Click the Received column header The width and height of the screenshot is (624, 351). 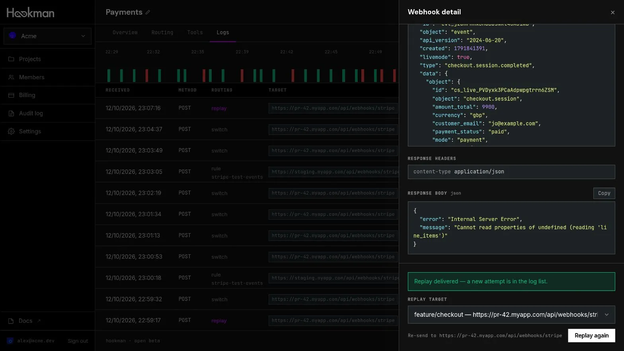tap(118, 90)
